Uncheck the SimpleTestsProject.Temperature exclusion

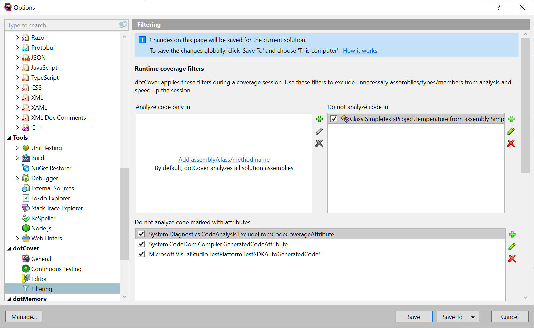[334, 119]
